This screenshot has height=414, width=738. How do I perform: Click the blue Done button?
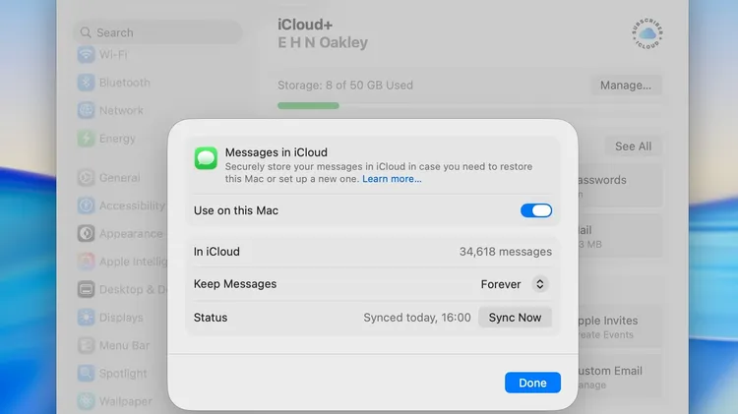tap(532, 383)
